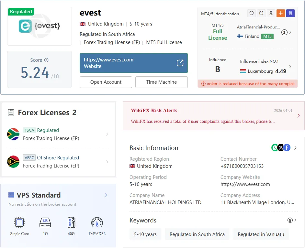Click the Time Machine button
This screenshot has height=248, width=305.
(162, 82)
